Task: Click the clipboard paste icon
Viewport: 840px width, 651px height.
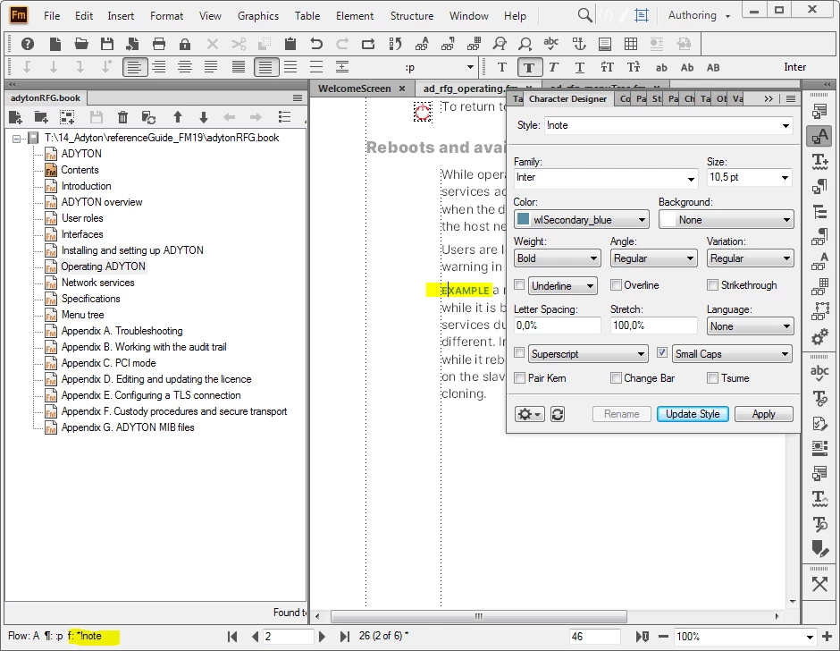Action: 290,44
